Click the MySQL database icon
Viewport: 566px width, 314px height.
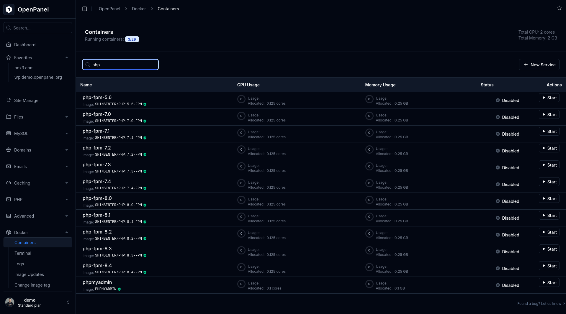click(x=9, y=133)
